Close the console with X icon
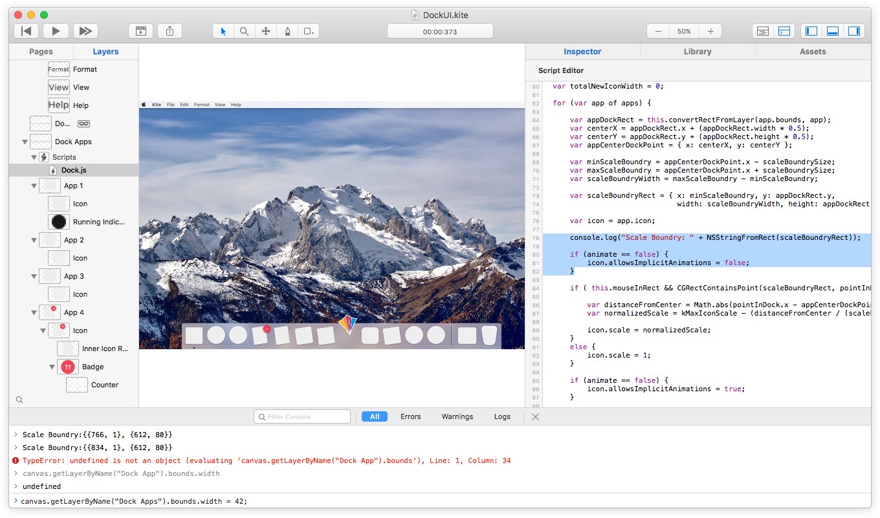Image resolution: width=880 pixels, height=518 pixels. coord(535,416)
